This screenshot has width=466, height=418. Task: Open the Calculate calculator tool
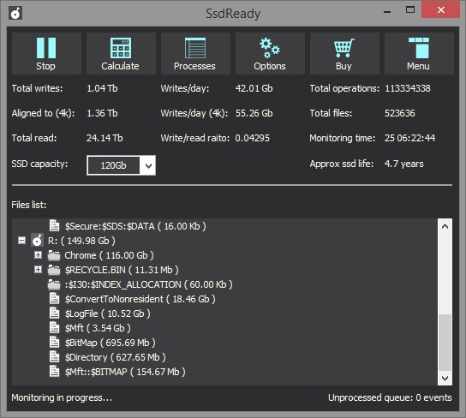coord(121,53)
